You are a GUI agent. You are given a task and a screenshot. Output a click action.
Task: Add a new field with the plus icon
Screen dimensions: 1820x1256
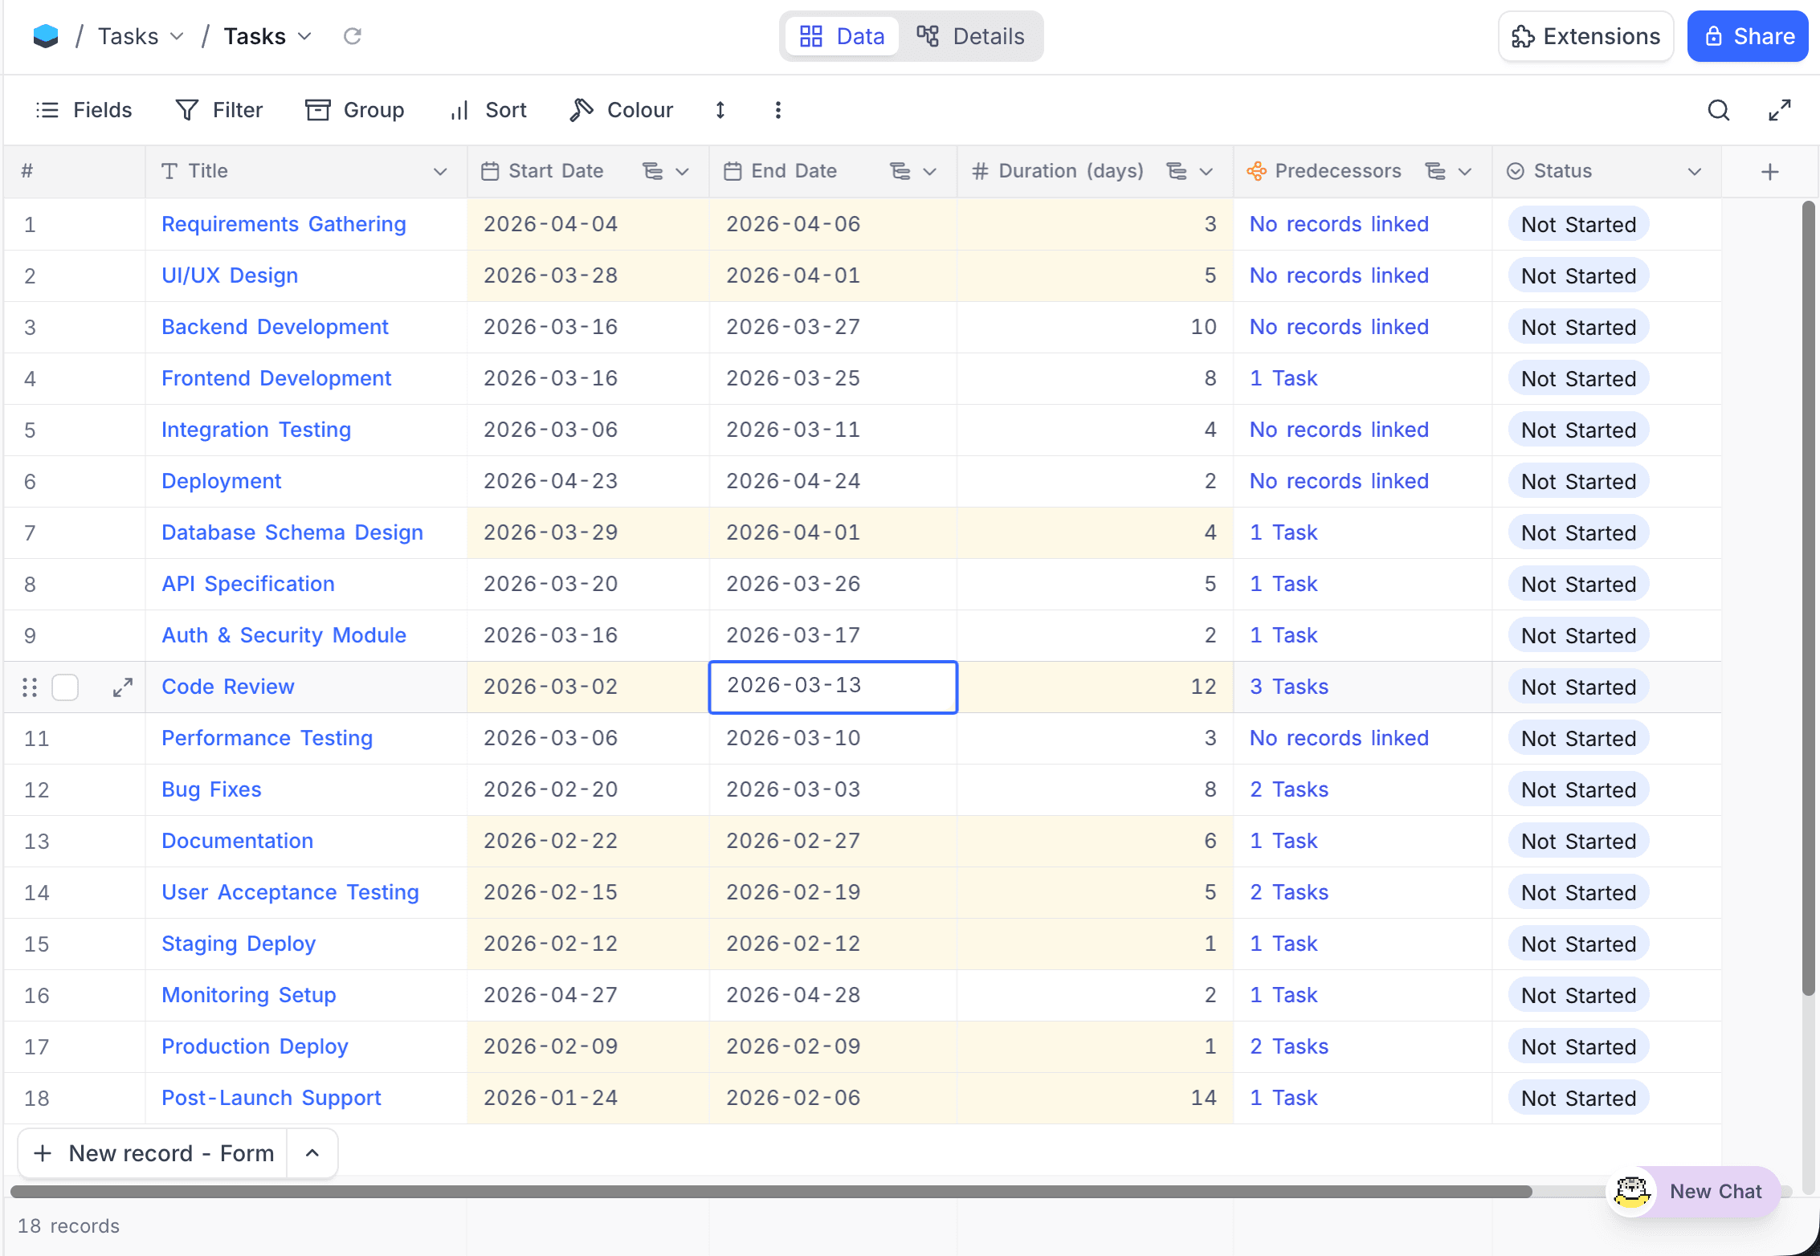1770,171
